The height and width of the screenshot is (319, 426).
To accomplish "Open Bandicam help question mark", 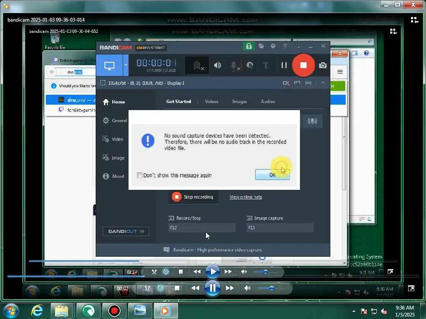I will (x=285, y=46).
